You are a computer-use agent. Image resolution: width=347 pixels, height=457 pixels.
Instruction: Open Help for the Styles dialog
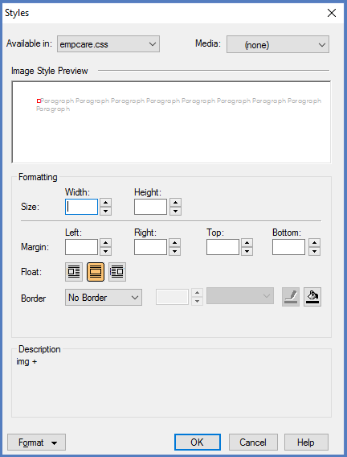[x=306, y=443]
